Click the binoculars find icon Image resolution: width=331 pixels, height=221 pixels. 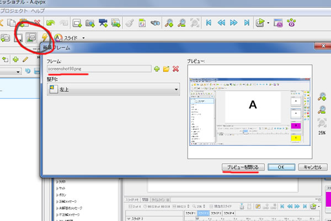point(156,23)
